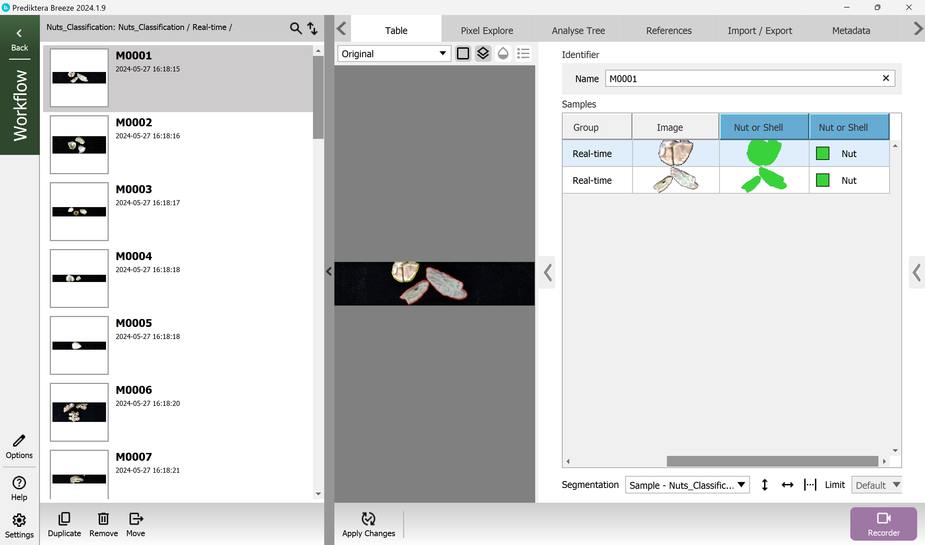The height and width of the screenshot is (545, 925).
Task: Open the Original view mode dropdown
Action: point(394,54)
